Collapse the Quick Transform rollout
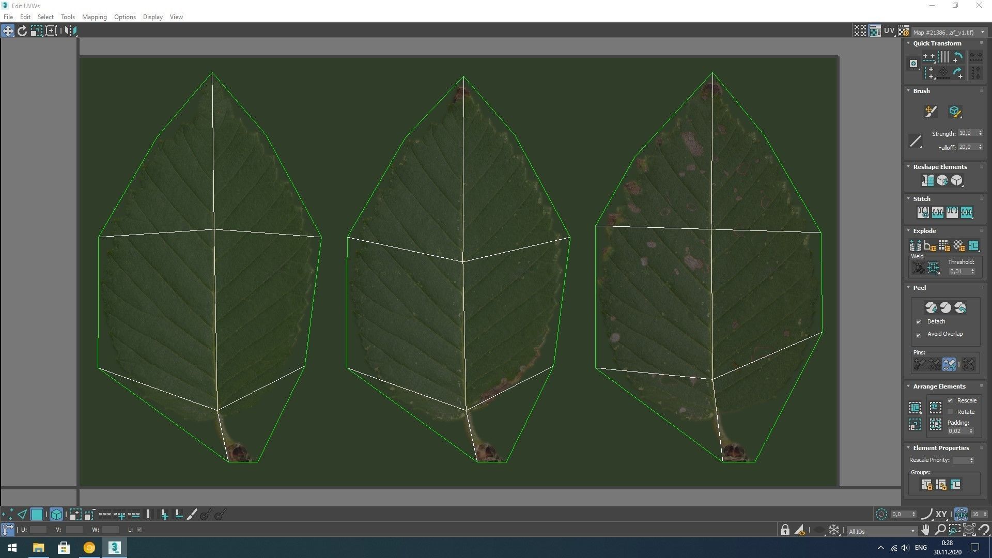The height and width of the screenshot is (558, 992). 908,43
